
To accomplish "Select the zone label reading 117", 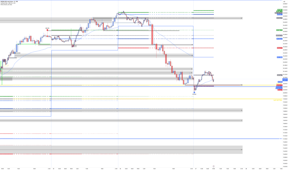I will point(241,121).
